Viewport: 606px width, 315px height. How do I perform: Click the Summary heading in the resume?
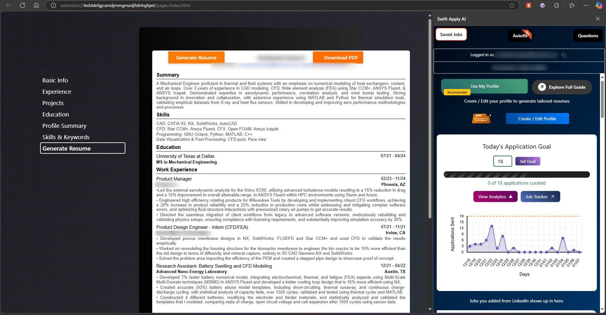pos(168,75)
